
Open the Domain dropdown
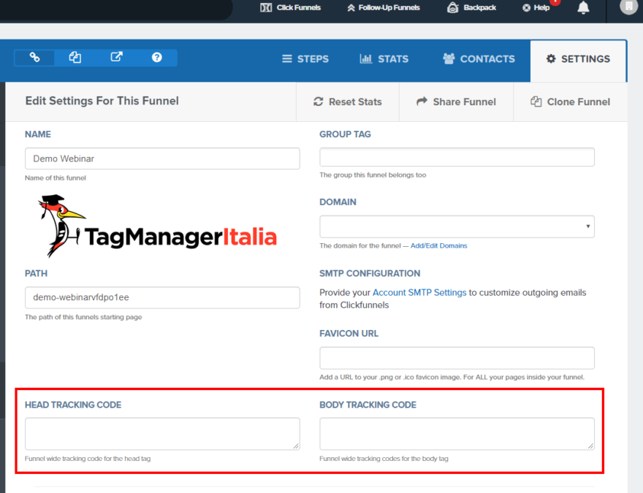(457, 226)
